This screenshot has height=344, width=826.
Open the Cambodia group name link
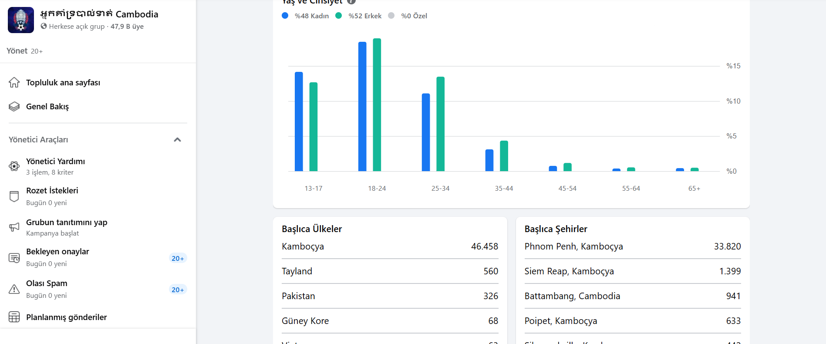pyautogui.click(x=99, y=14)
